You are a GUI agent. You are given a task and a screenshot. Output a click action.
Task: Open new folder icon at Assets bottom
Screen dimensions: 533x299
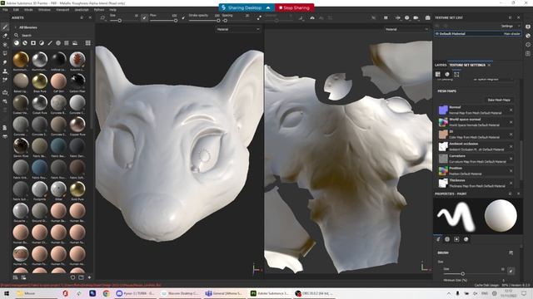point(81,277)
